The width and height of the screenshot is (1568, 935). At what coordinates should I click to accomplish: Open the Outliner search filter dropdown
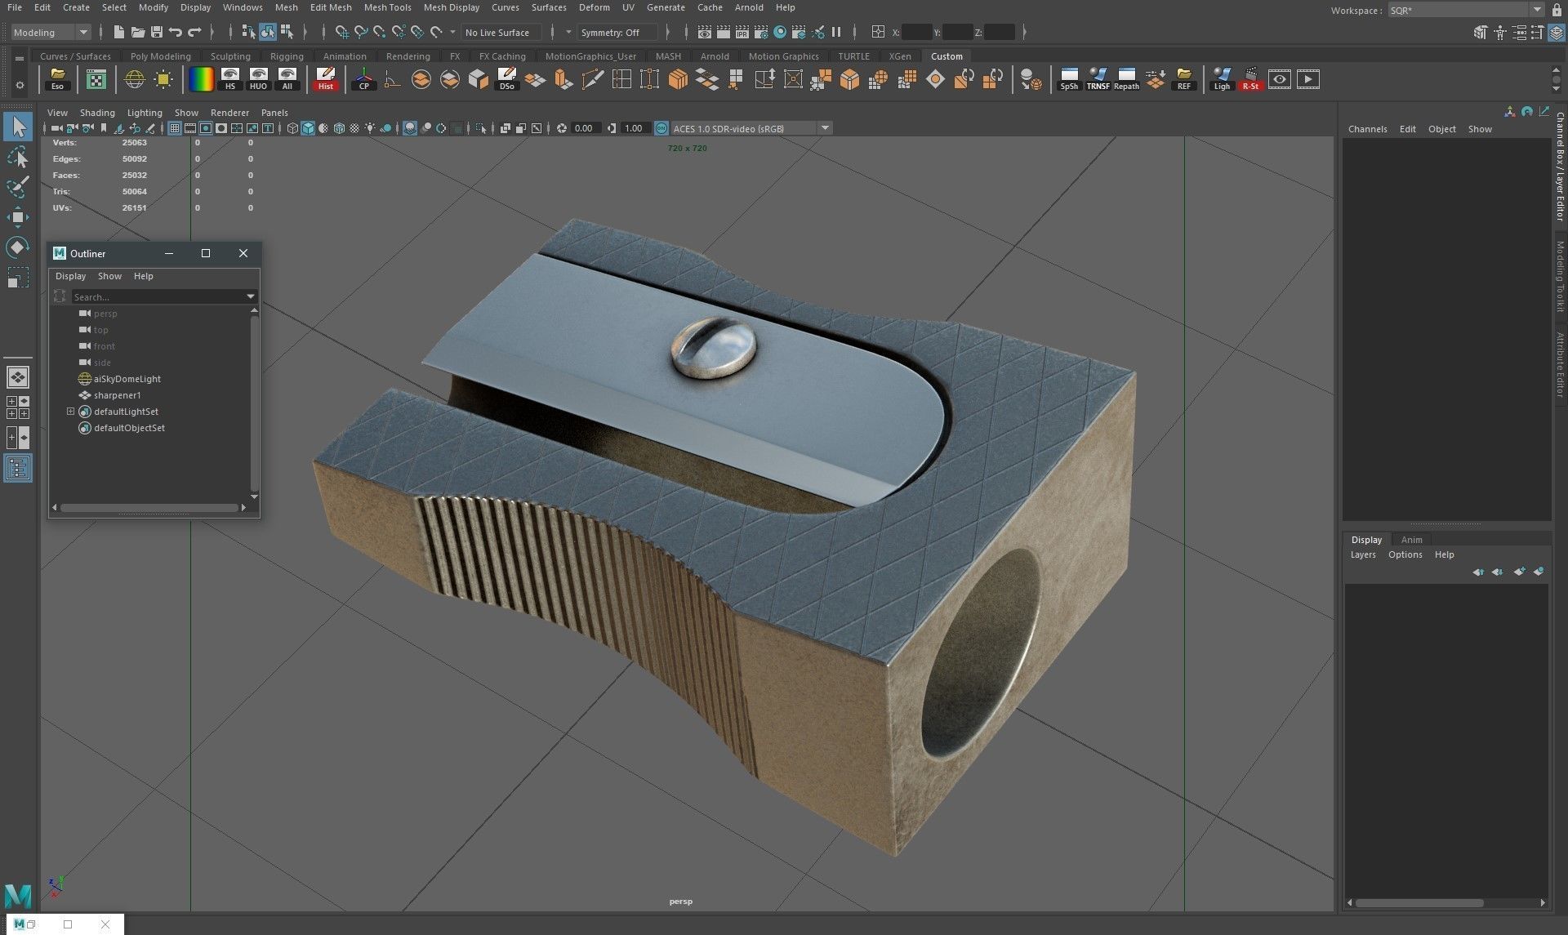click(251, 296)
